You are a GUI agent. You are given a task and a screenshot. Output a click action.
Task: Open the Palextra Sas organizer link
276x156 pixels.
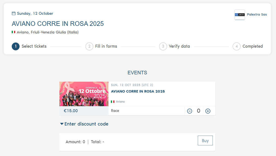click(257, 14)
